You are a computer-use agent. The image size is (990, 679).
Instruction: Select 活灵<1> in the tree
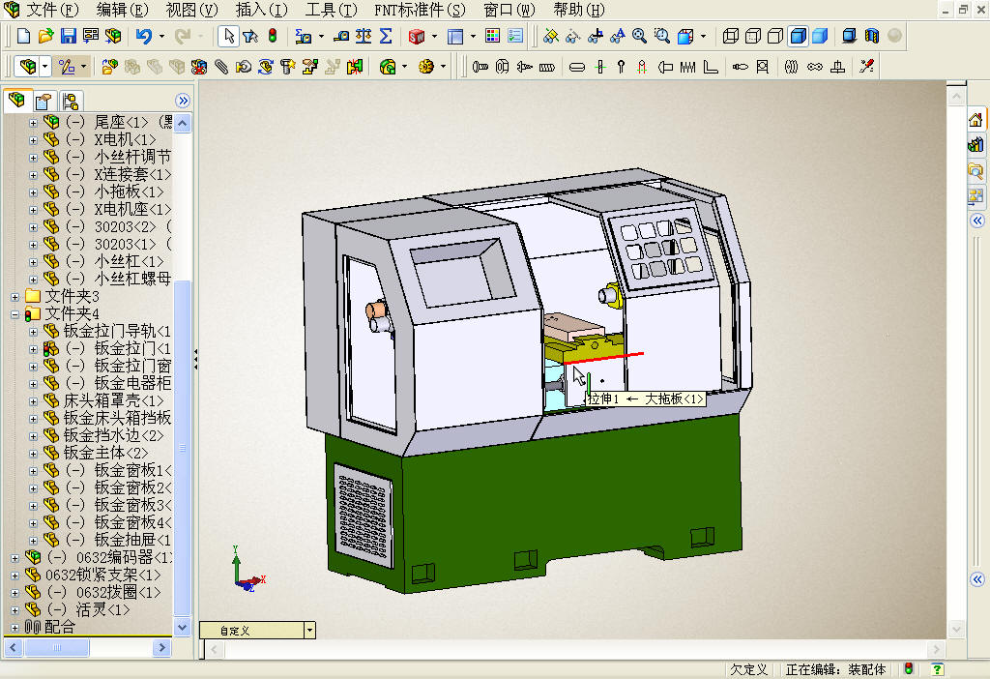pyautogui.click(x=102, y=610)
